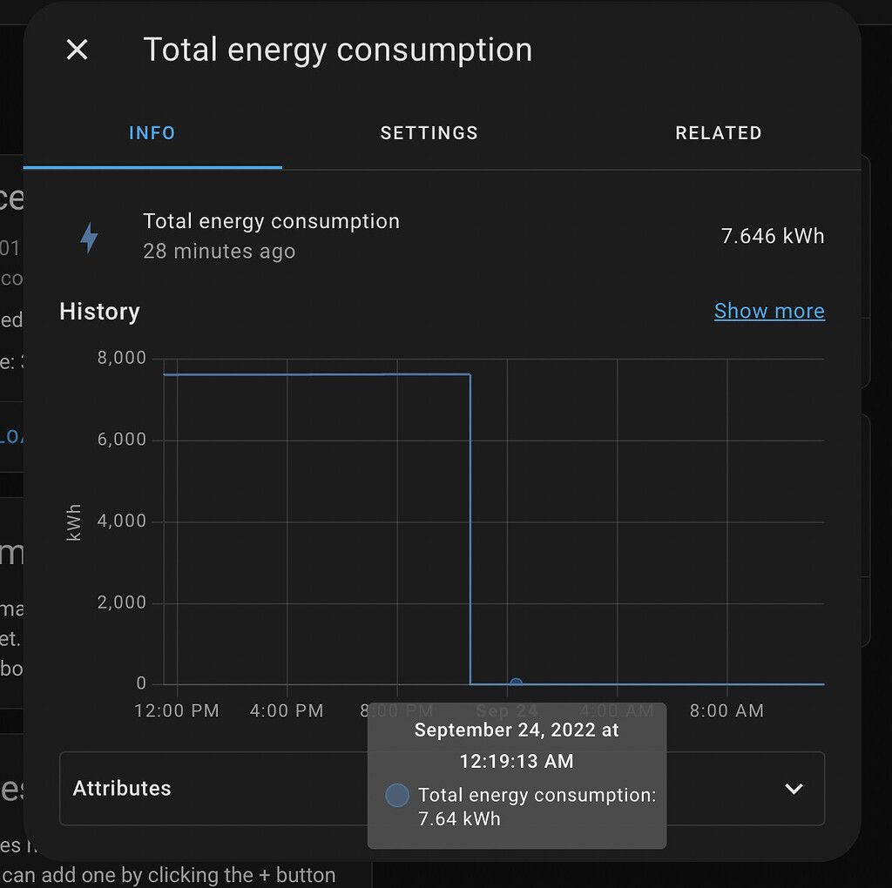Dismiss the dialog with the X icon
Viewport: 892px width, 888px height.
coord(77,50)
